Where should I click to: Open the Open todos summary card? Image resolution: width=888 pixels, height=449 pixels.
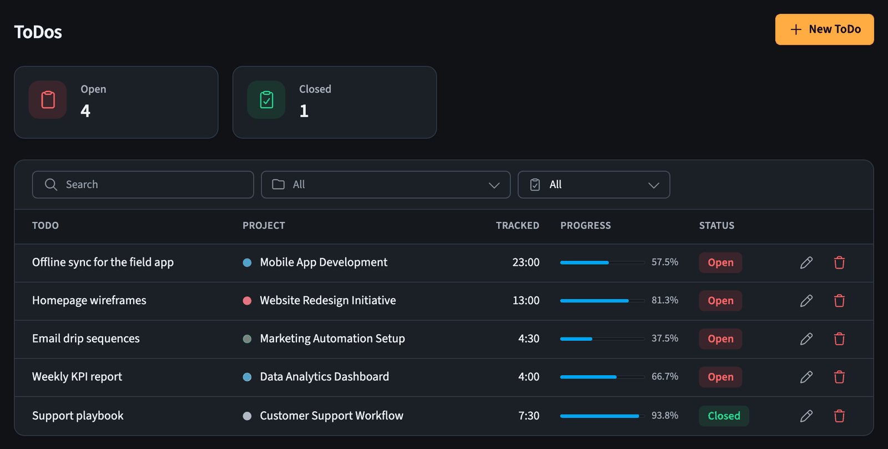point(116,102)
